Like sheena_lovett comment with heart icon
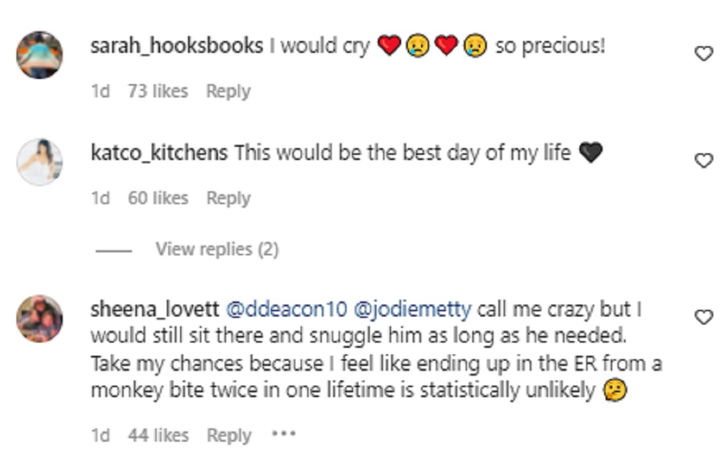 coord(703,317)
